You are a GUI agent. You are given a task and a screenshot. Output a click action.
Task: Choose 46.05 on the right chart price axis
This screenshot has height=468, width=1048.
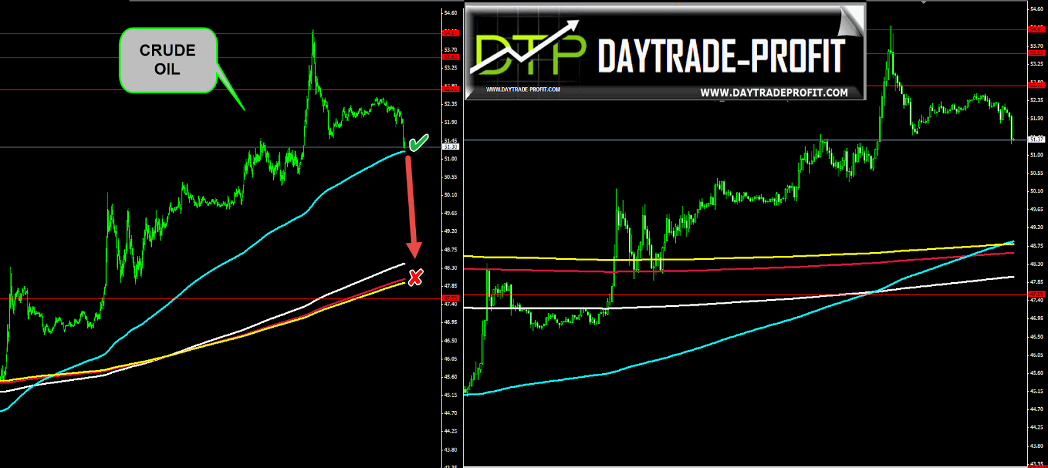[1037, 355]
